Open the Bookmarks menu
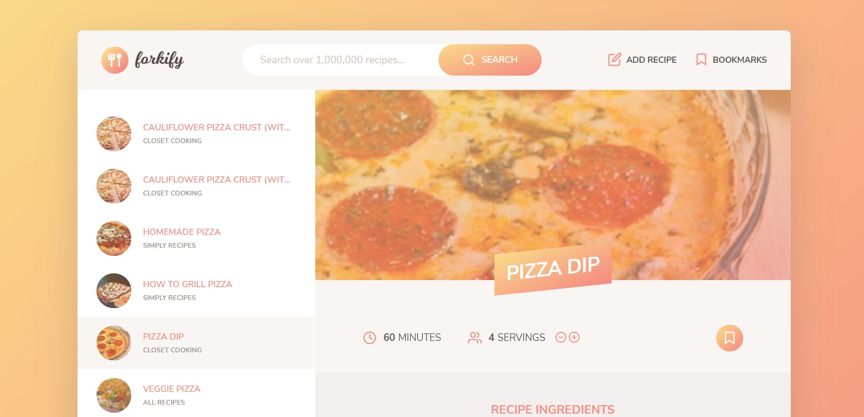The image size is (864, 417). tap(731, 59)
